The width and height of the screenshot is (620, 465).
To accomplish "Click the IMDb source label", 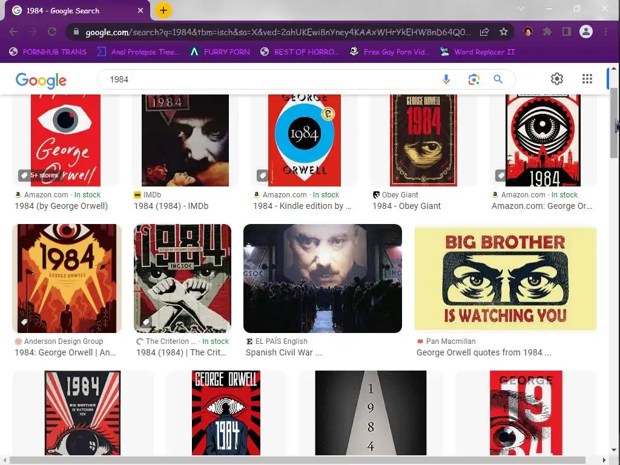I will pyautogui.click(x=152, y=195).
